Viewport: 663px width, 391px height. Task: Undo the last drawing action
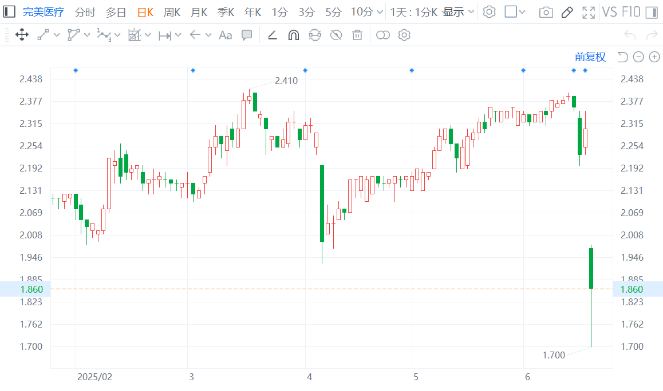coord(630,35)
